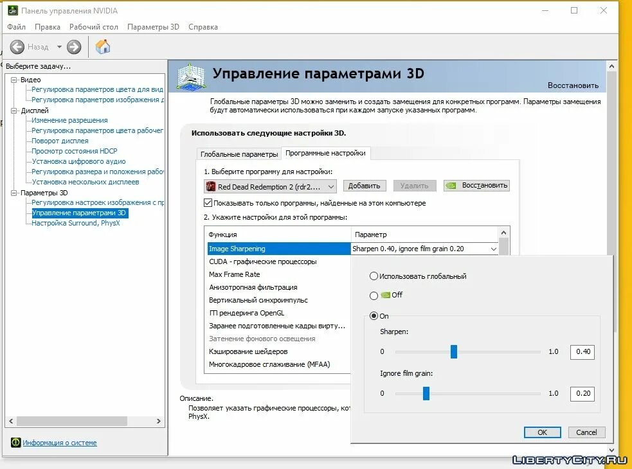Click the system information icon

(x=15, y=443)
